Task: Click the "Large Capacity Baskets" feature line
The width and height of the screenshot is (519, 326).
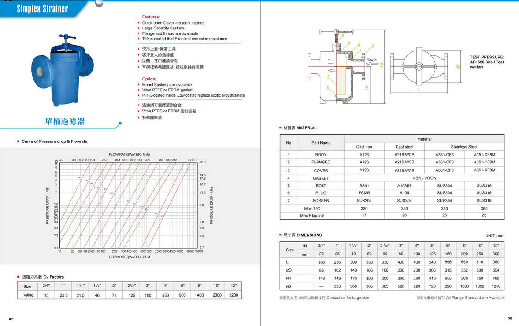Action: [x=163, y=28]
